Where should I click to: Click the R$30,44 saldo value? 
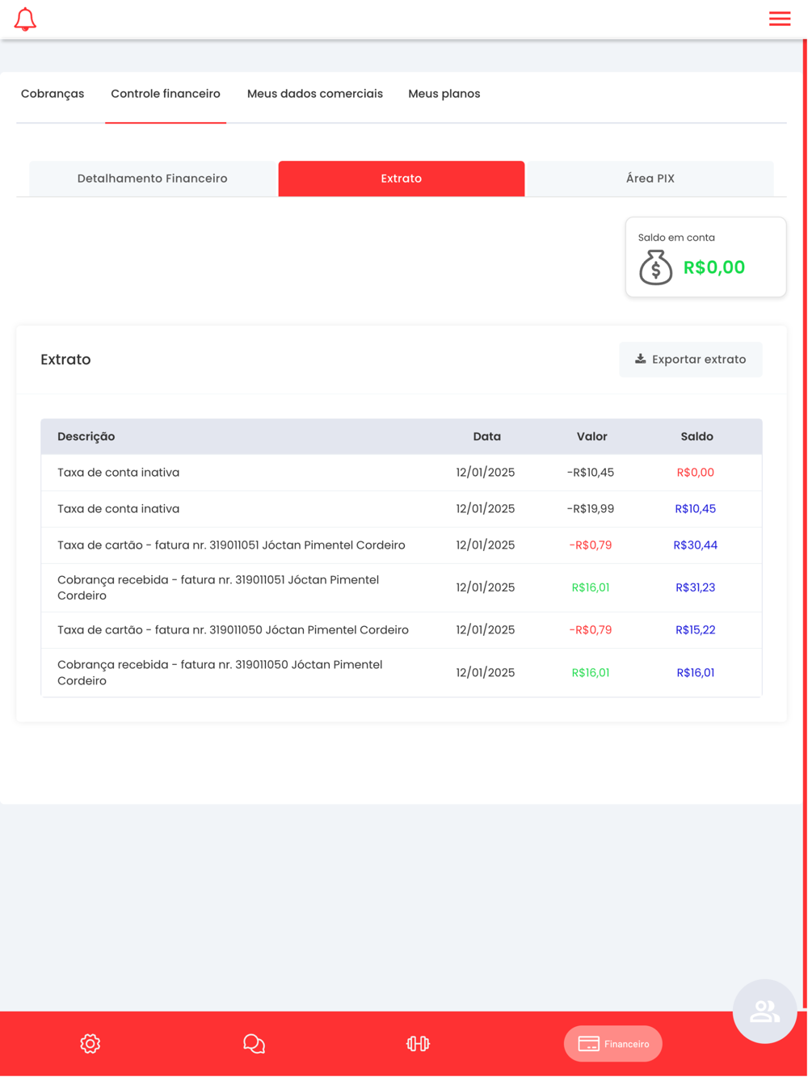pyautogui.click(x=696, y=545)
